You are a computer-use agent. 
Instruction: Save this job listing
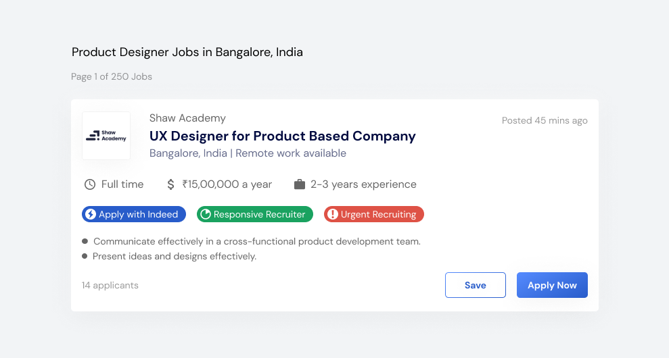pyautogui.click(x=476, y=285)
